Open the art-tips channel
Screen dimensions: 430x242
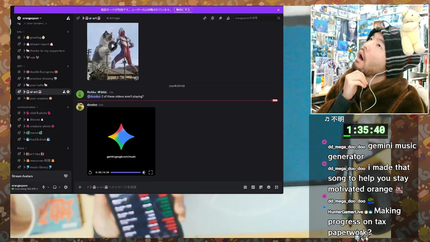coord(44,154)
